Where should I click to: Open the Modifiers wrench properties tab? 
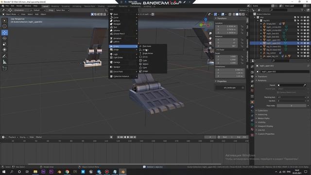click(x=252, y=107)
